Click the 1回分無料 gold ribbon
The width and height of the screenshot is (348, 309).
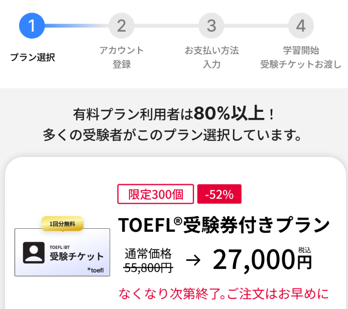tap(62, 224)
